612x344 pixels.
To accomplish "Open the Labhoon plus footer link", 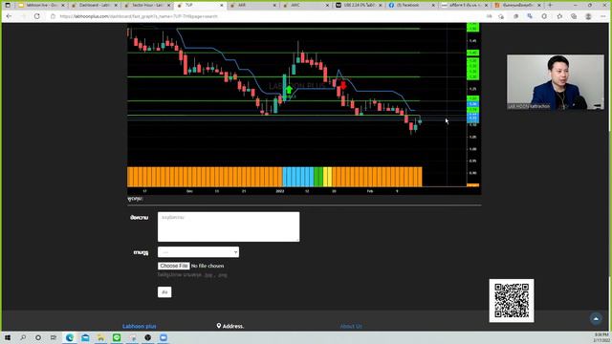I will (x=140, y=326).
